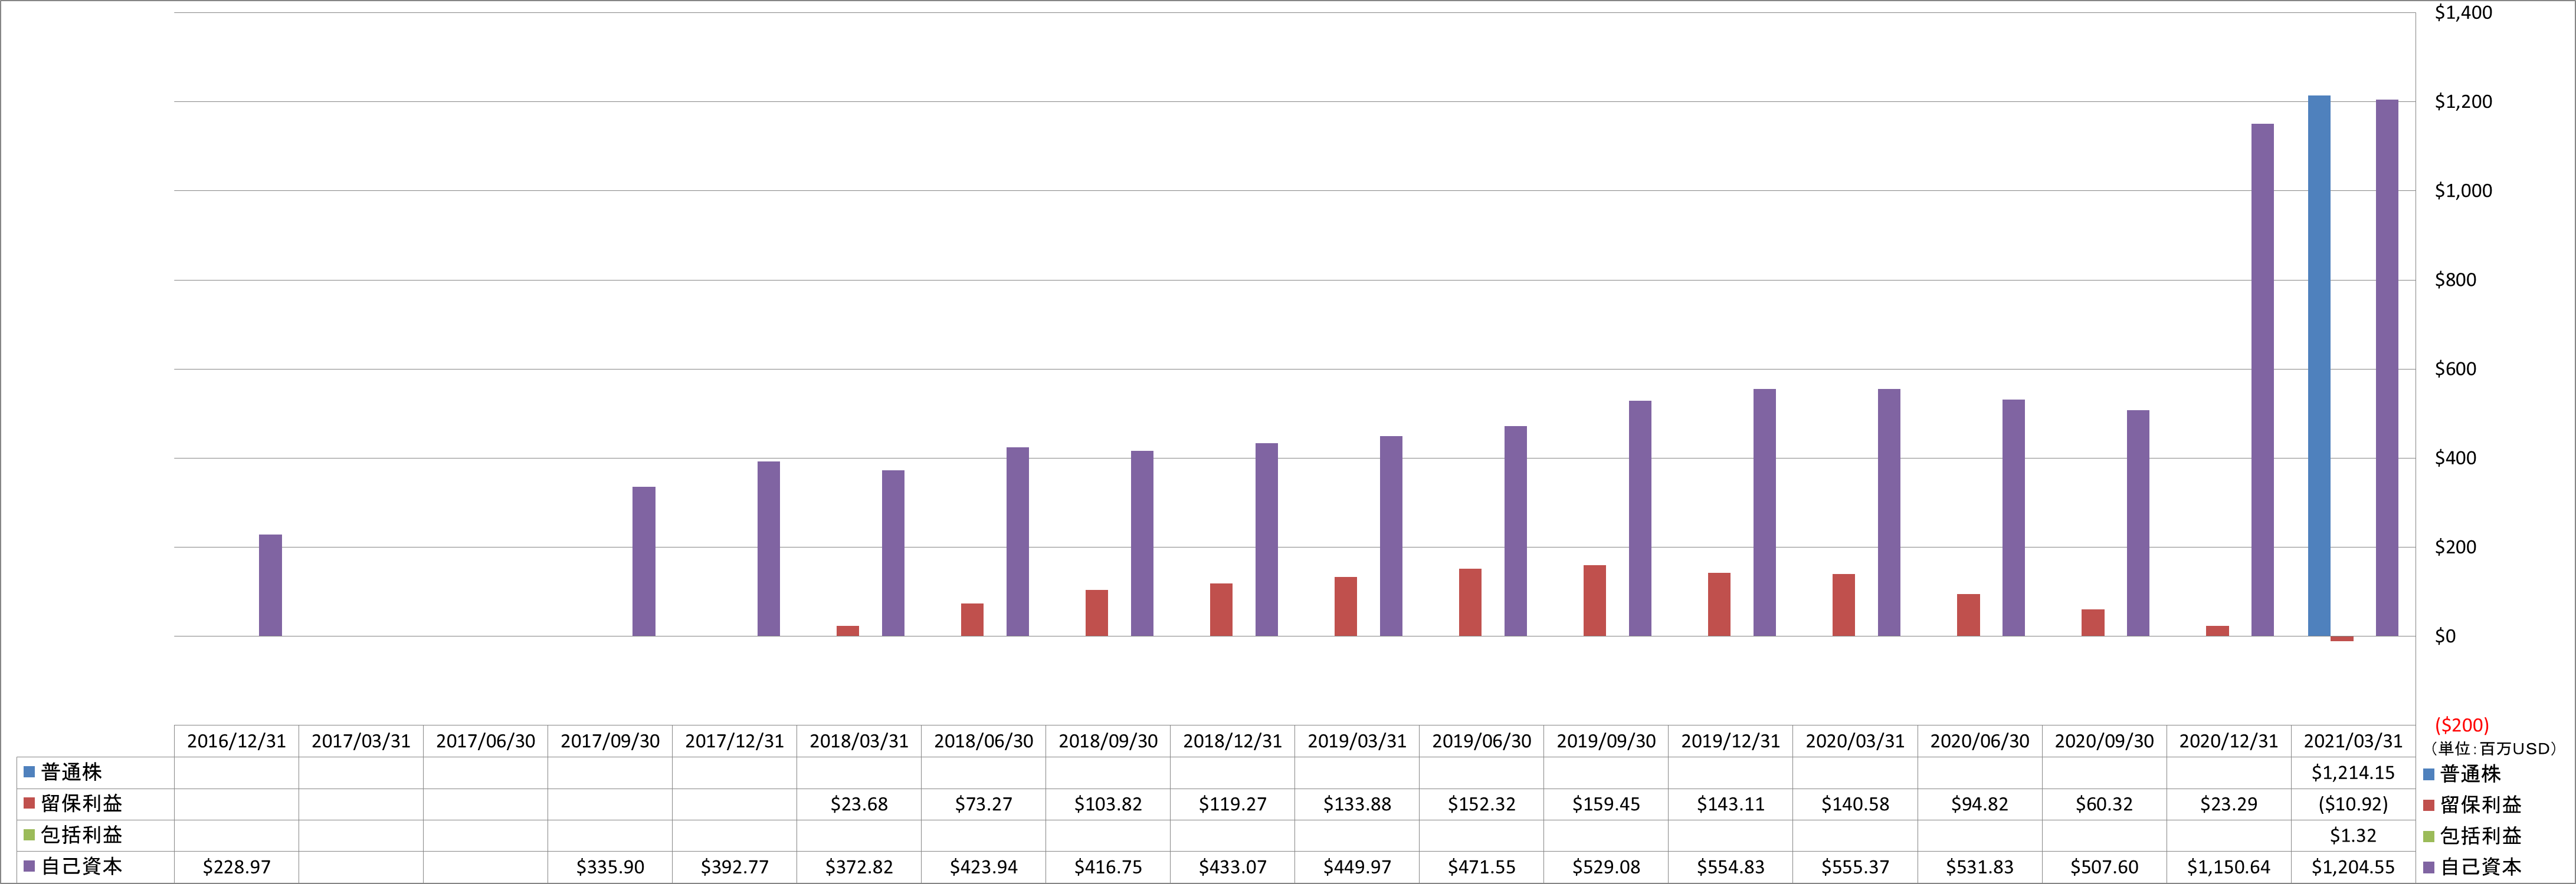Select the $529.08 自己資本 cell

pyautogui.click(x=1606, y=867)
